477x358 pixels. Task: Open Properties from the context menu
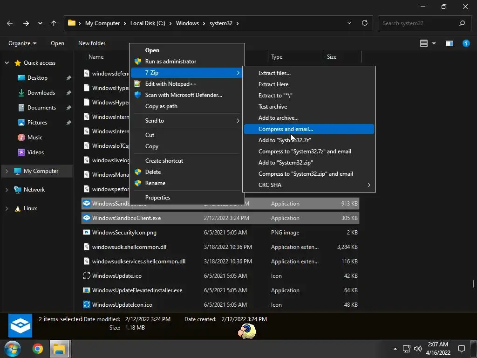click(x=187, y=197)
